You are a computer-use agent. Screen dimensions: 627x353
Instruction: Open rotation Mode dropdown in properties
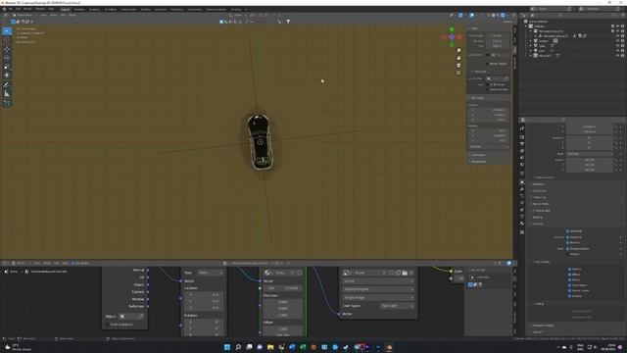click(x=590, y=154)
